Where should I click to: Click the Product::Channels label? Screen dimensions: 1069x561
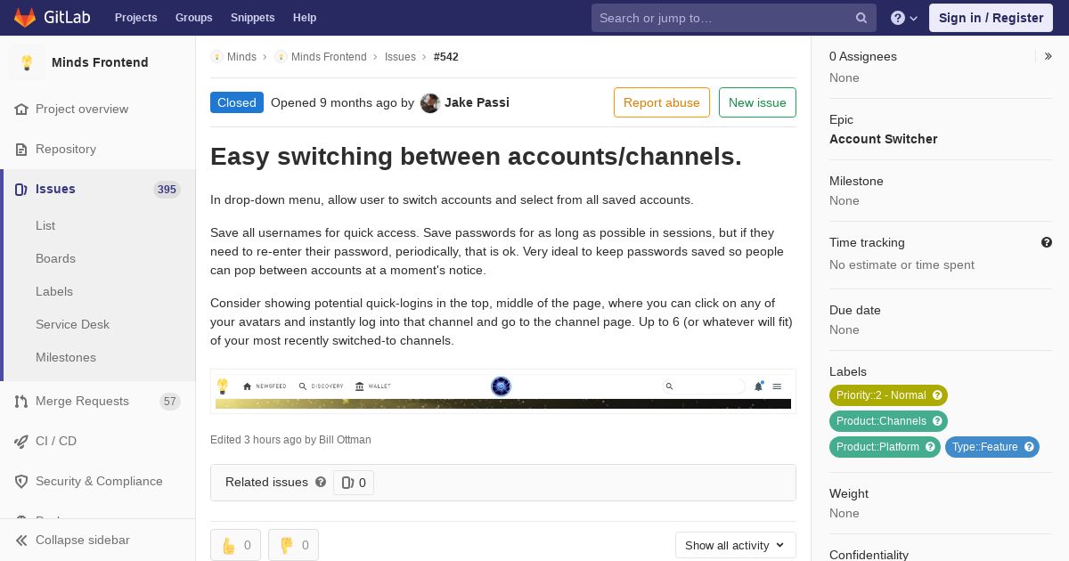[x=888, y=421]
